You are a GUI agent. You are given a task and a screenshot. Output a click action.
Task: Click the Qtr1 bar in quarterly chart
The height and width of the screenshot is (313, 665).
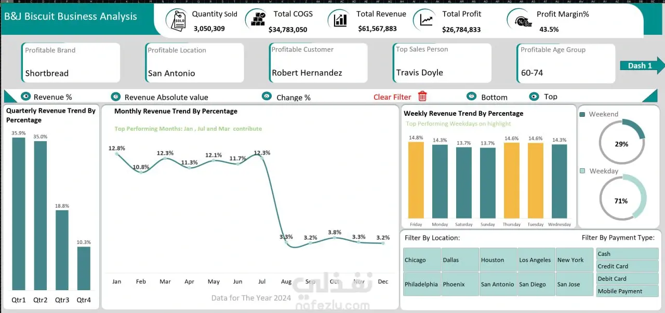[x=19, y=214]
